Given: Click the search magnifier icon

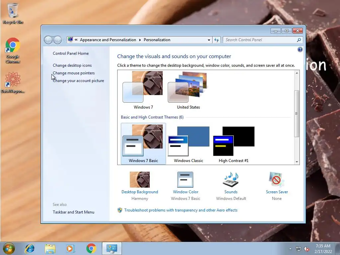Looking at the screenshot, I should click(299, 40).
